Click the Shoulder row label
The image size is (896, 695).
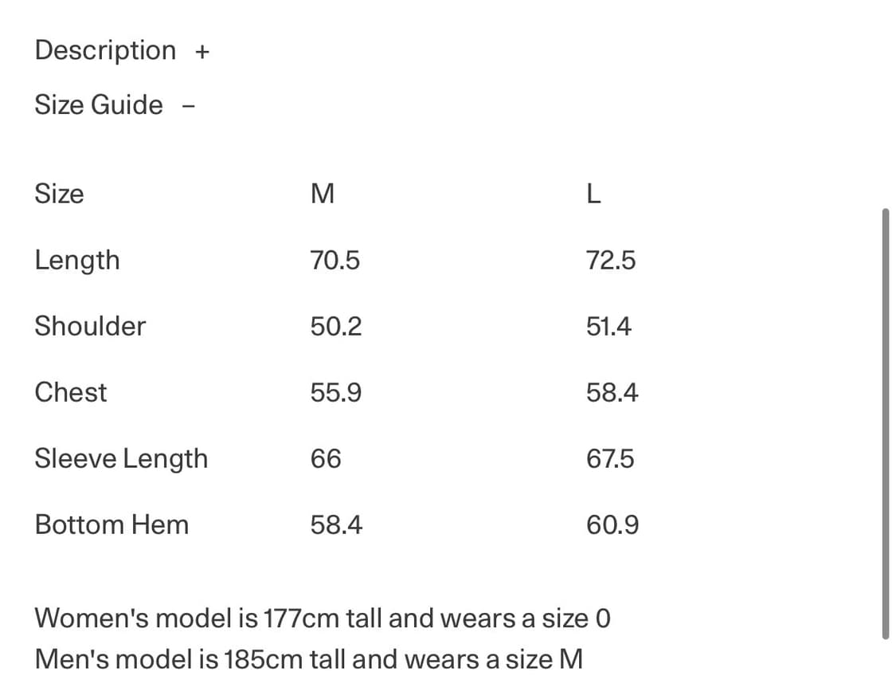(x=90, y=326)
